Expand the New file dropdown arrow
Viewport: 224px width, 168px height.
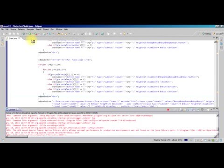(x=7, y=34)
